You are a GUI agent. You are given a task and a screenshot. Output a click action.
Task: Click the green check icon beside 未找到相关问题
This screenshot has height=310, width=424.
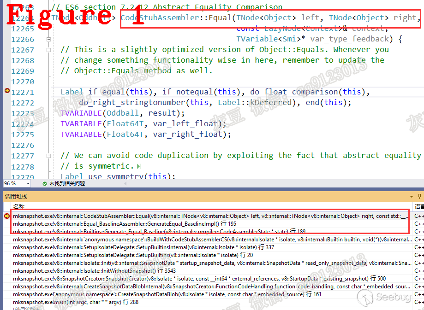pos(45,184)
